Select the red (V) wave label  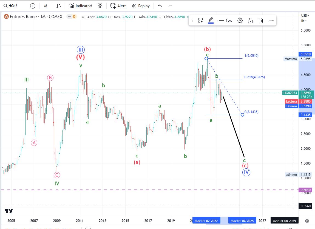coord(80,57)
